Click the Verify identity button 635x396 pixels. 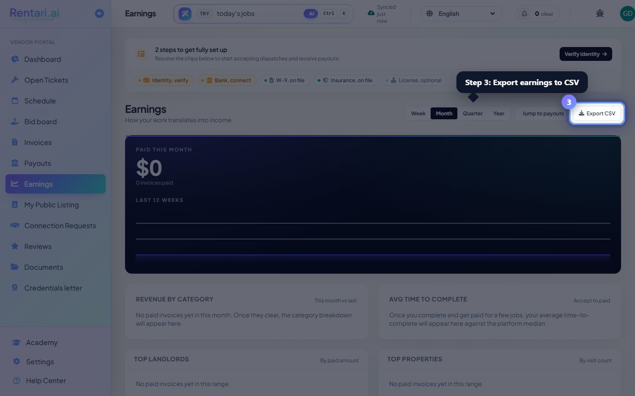(585, 54)
